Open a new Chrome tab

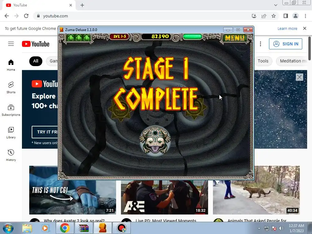(82, 5)
